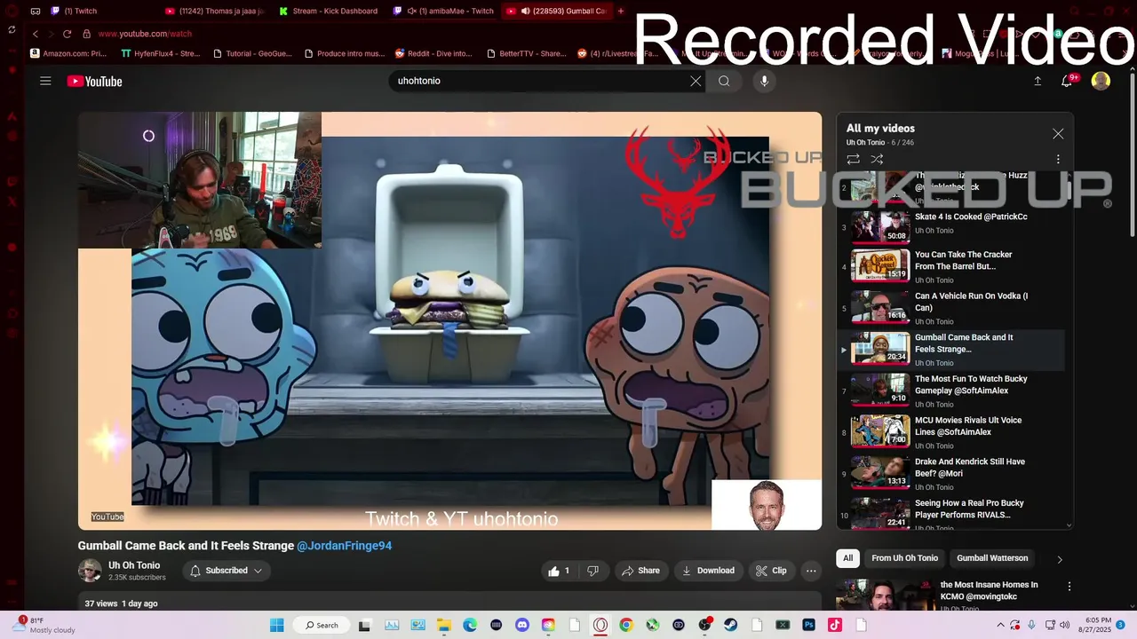Toggle shuffle playlist
This screenshot has height=639, width=1137.
pos(877,160)
